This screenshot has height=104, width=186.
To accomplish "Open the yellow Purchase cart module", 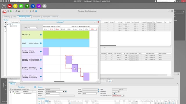I will [x=15, y=6].
